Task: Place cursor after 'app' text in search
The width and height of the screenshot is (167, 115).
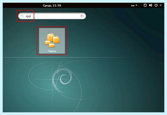Action: pyautogui.click(x=31, y=16)
